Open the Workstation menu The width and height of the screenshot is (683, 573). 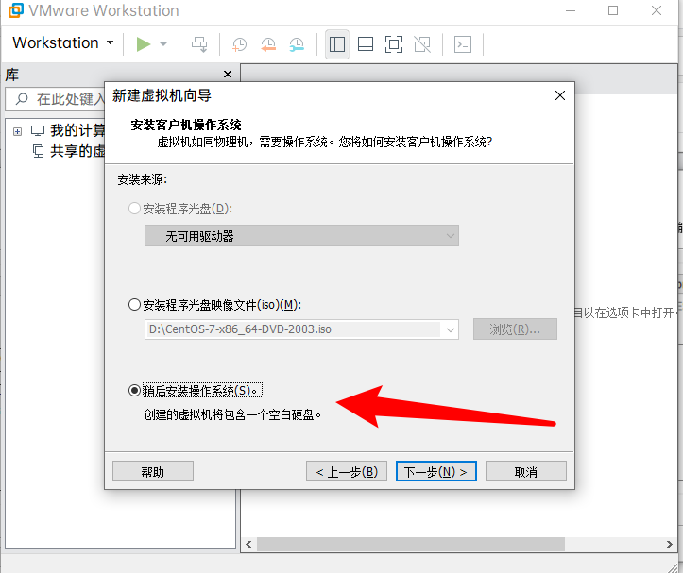pos(63,43)
